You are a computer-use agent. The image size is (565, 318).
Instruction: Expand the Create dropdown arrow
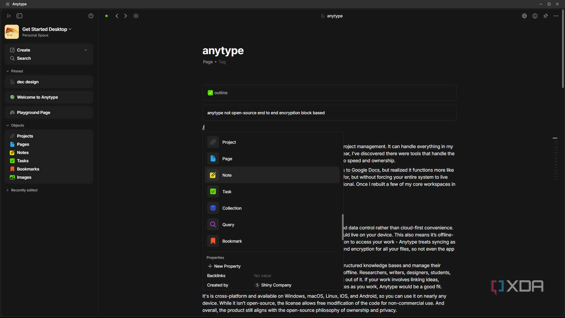[86, 50]
